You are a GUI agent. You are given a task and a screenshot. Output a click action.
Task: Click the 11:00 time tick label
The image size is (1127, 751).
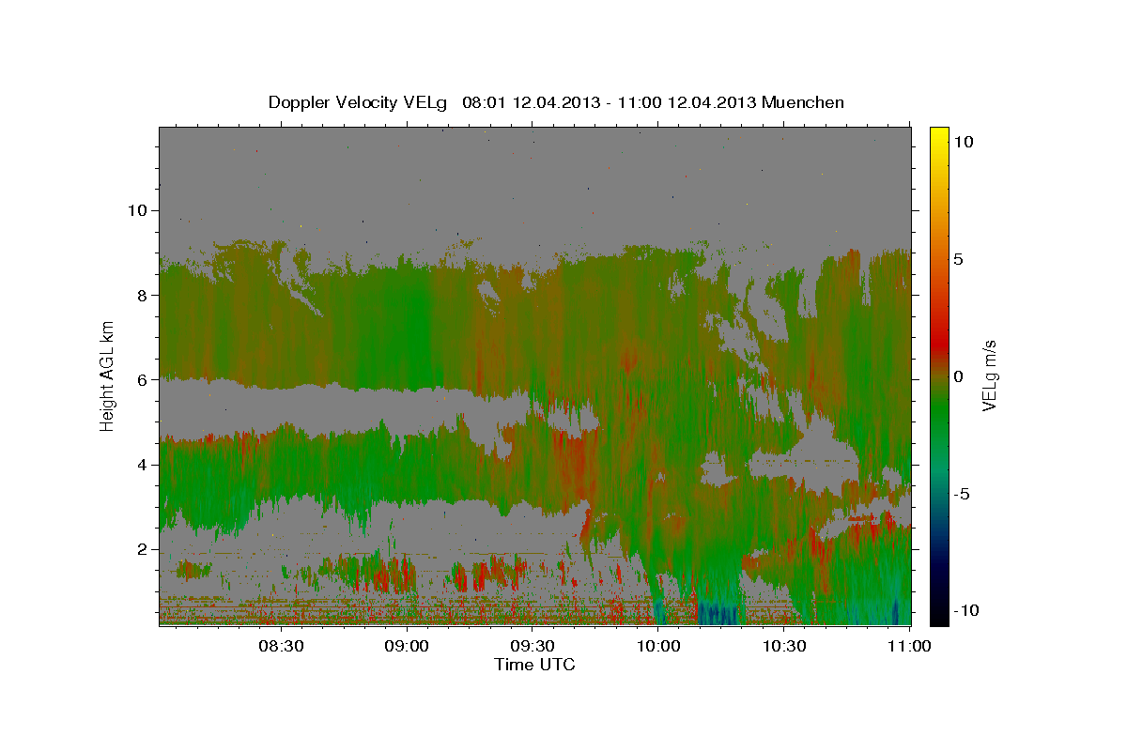[x=909, y=646]
